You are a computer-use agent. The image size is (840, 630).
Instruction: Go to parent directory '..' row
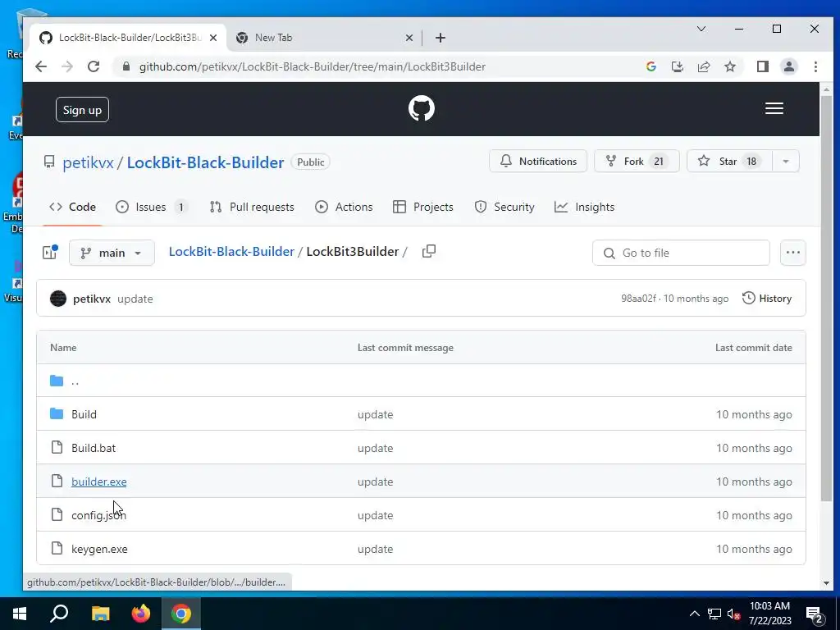pos(421,381)
